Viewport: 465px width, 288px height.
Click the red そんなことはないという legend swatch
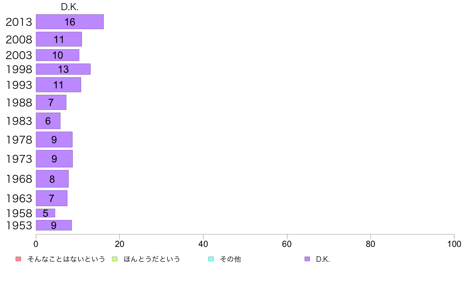(18, 259)
